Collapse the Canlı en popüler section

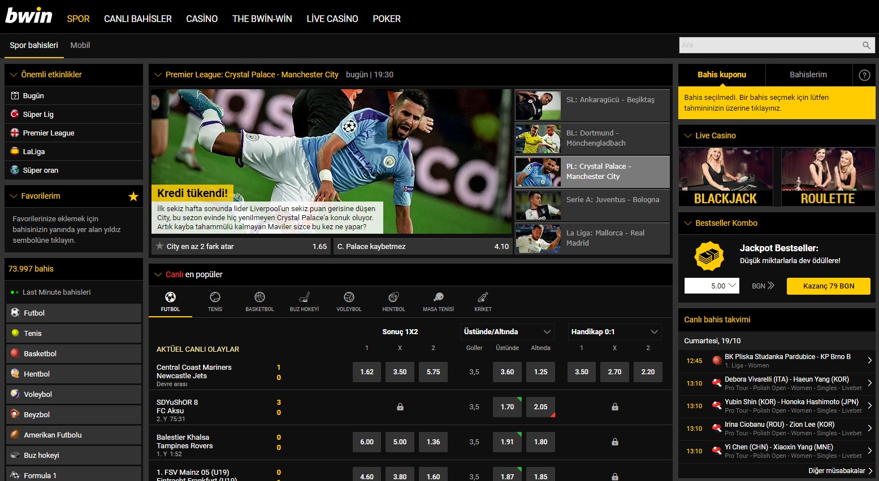click(x=158, y=274)
